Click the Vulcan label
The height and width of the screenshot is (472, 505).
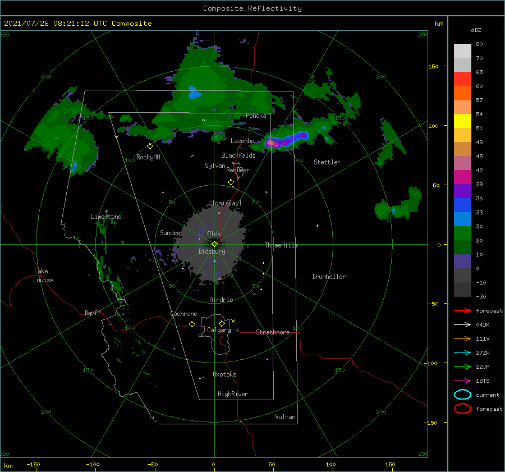point(285,417)
